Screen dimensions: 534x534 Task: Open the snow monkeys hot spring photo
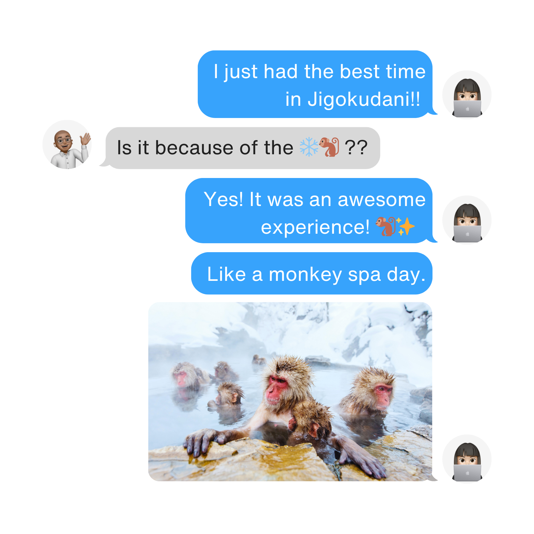(290, 392)
